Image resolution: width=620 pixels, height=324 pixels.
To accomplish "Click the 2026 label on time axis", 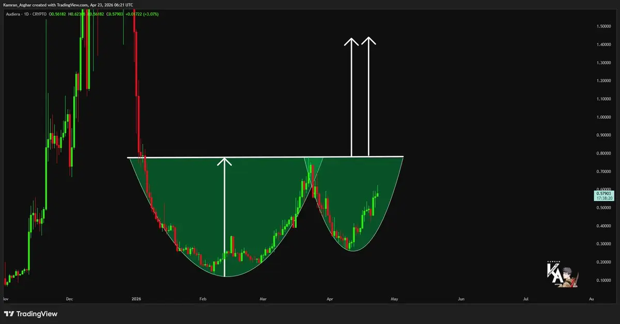I will coord(136,299).
